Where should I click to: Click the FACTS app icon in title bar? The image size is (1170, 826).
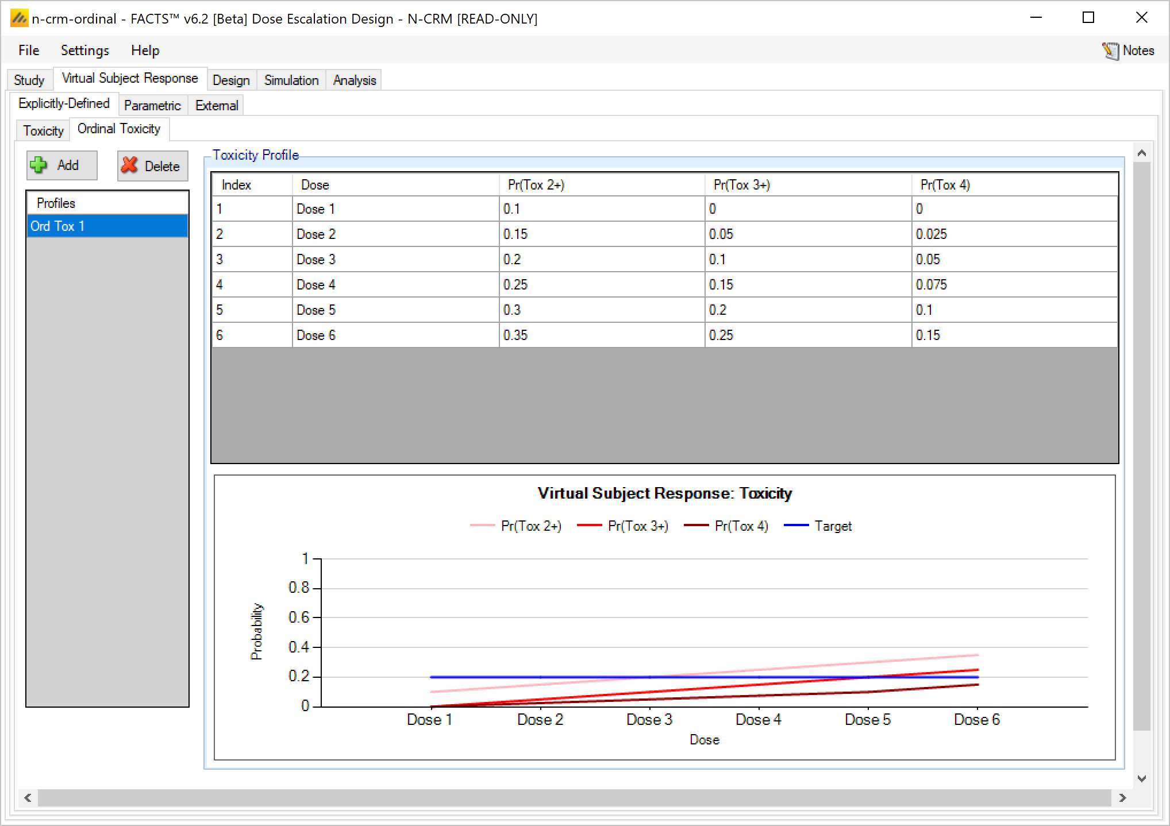(x=18, y=18)
